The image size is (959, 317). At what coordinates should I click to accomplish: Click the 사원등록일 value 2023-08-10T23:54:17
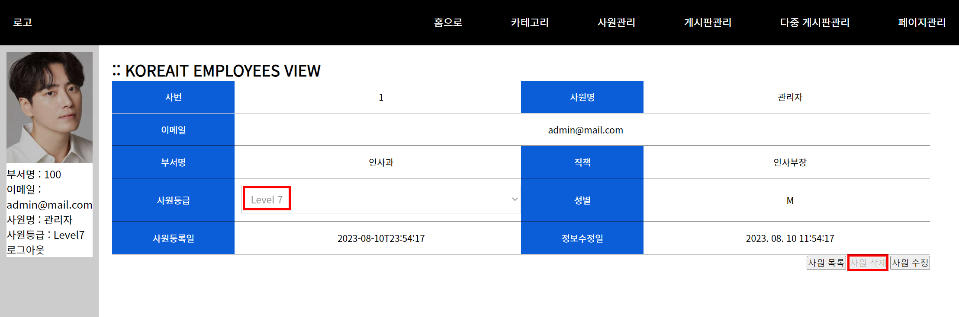click(x=381, y=238)
